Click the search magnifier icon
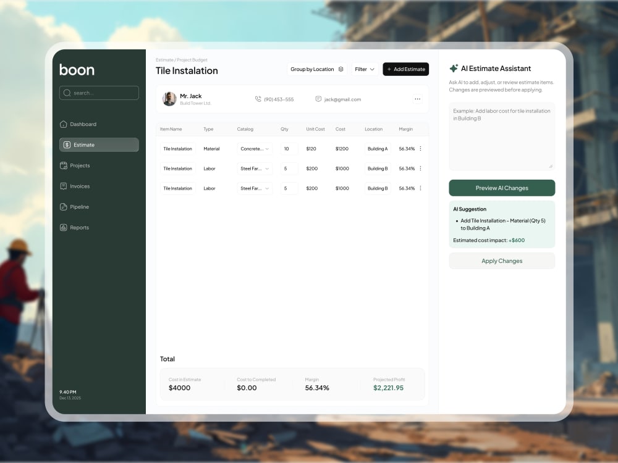The width and height of the screenshot is (618, 463). [67, 93]
